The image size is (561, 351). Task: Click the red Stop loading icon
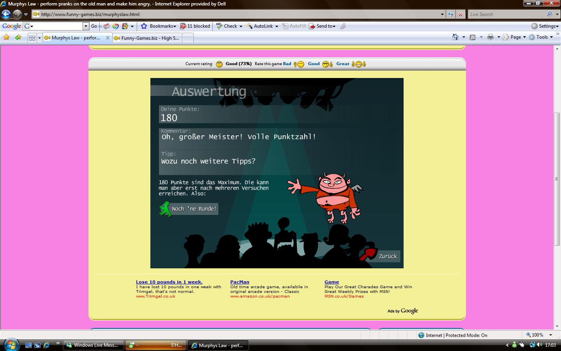460,14
